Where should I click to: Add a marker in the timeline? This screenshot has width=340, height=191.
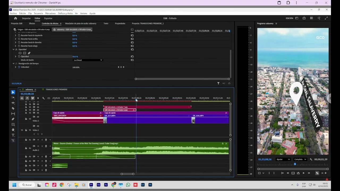point(38,98)
